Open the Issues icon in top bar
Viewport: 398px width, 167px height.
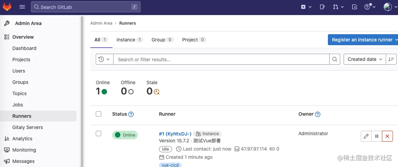pyautogui.click(x=322, y=7)
